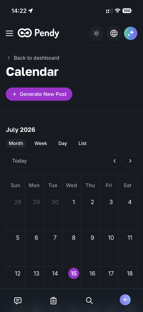Image resolution: width=143 pixels, height=312 pixels.
Task: Go to previous month with left chevron
Action: click(x=115, y=161)
